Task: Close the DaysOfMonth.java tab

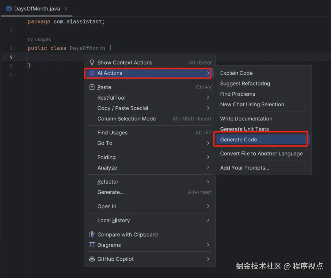Action: 66,9
